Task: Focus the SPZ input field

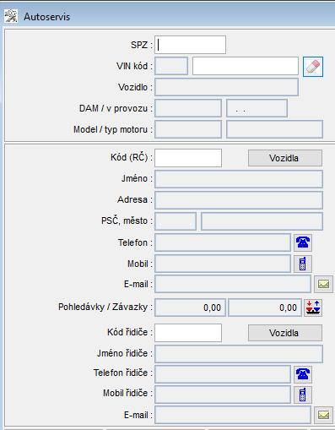Action: pyautogui.click(x=190, y=45)
